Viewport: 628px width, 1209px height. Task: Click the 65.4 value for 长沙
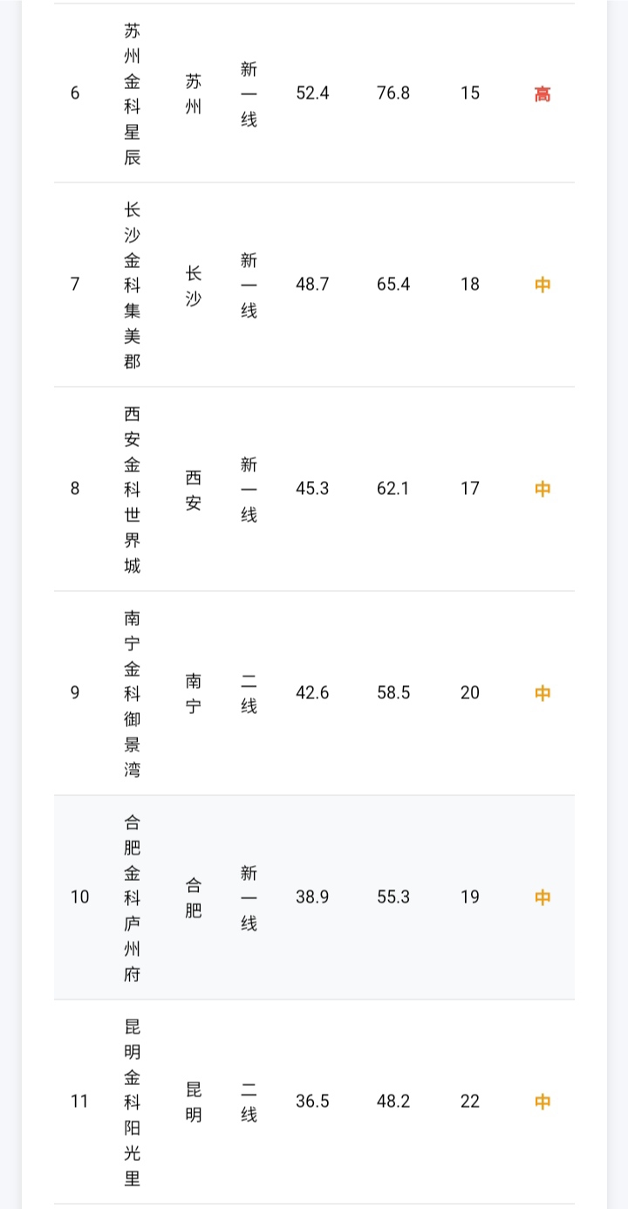[393, 285]
